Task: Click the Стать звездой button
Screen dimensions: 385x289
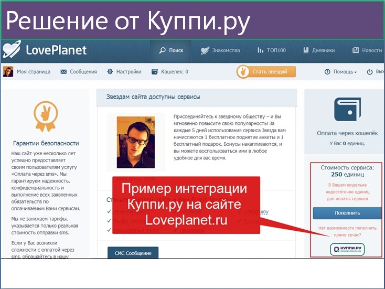Action: [266, 72]
